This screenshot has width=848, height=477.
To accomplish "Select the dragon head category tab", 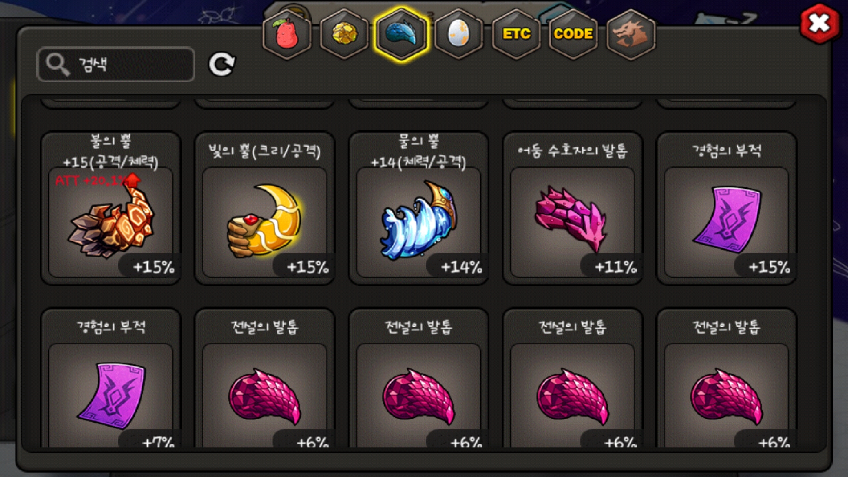I will (631, 34).
